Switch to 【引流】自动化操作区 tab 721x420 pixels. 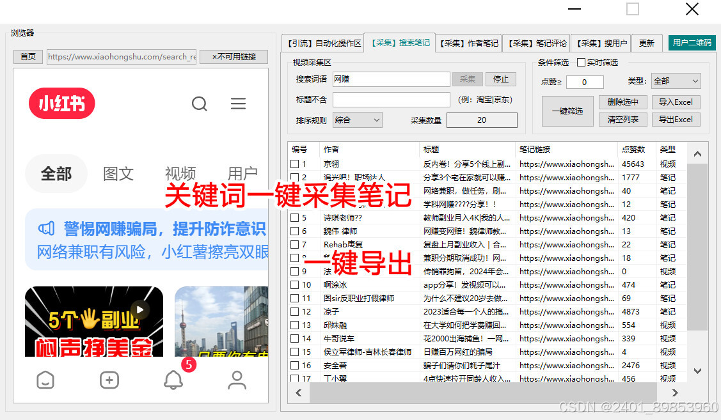[x=324, y=43]
